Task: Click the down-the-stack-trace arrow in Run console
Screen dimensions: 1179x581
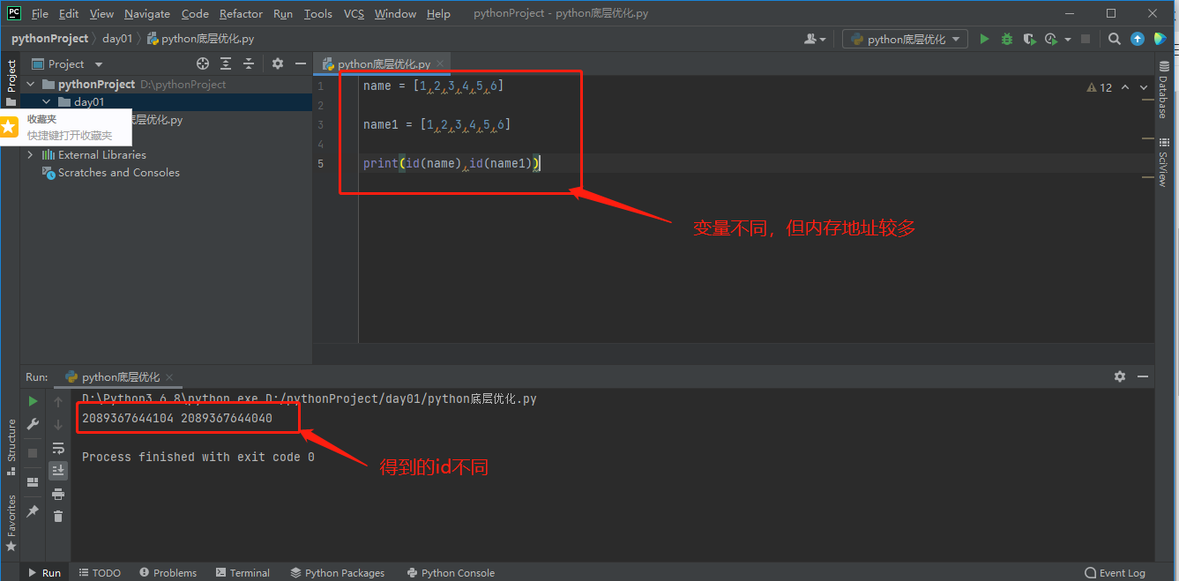Action: 58,425
